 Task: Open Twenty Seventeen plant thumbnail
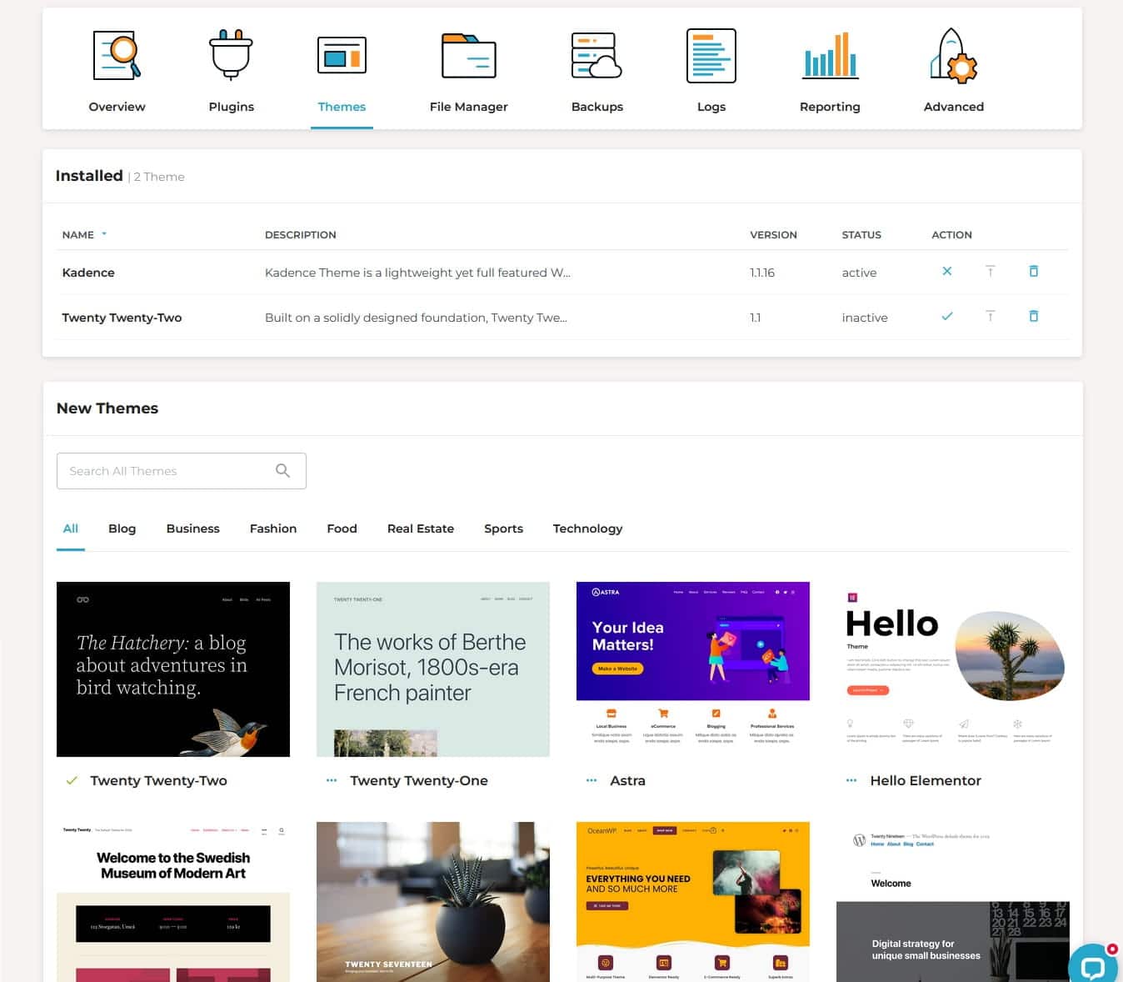tap(433, 902)
